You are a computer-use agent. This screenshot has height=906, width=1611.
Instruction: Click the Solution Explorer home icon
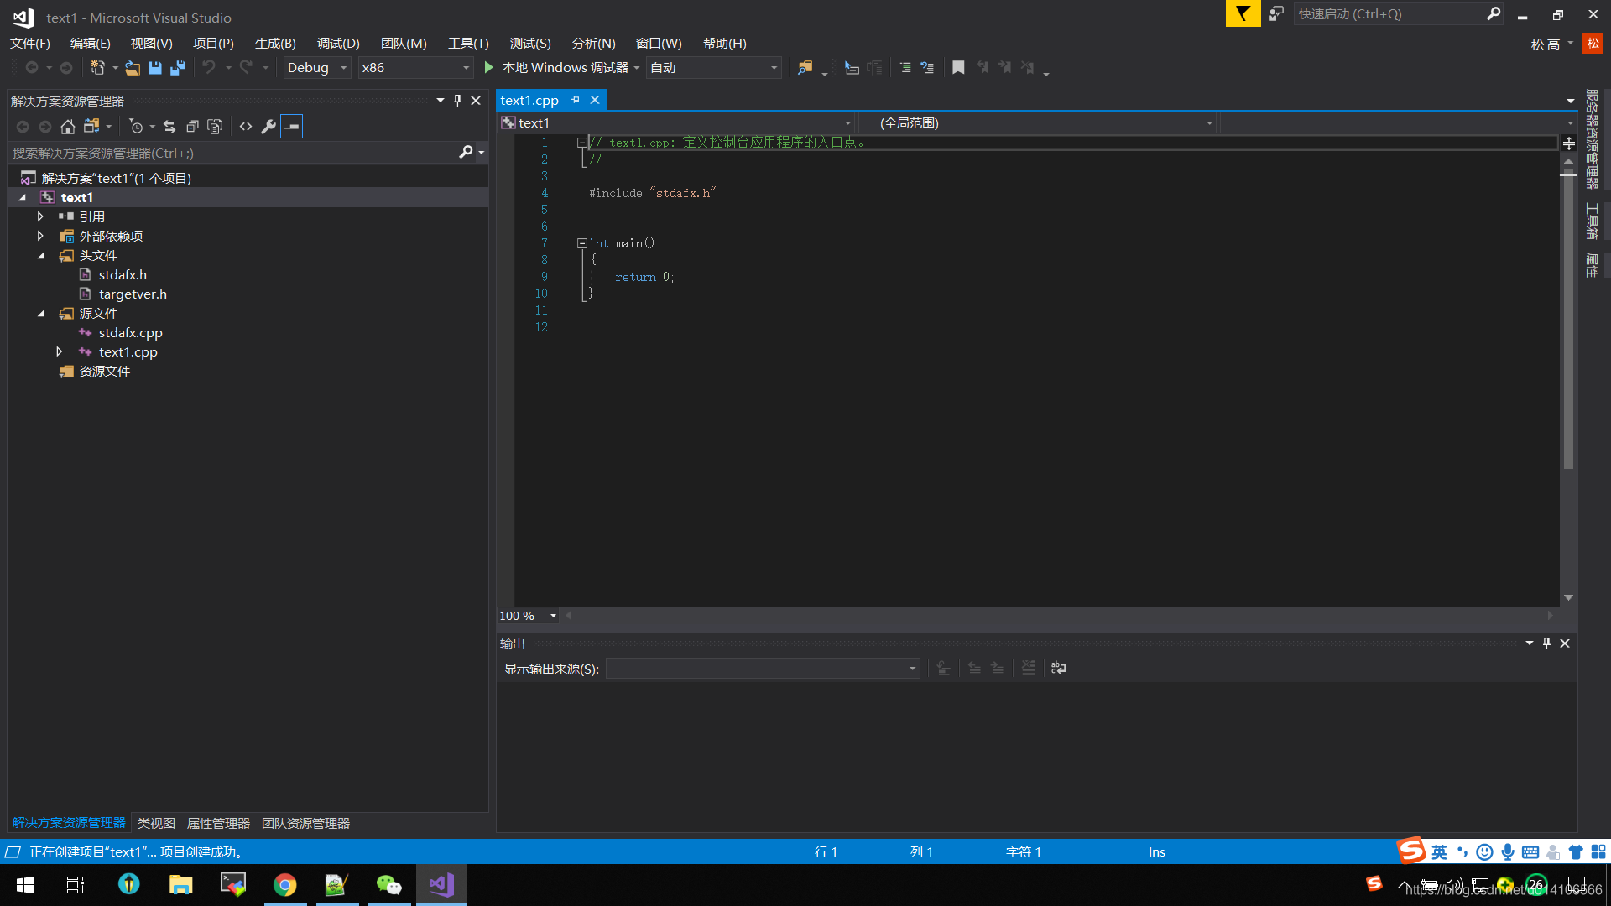68,127
